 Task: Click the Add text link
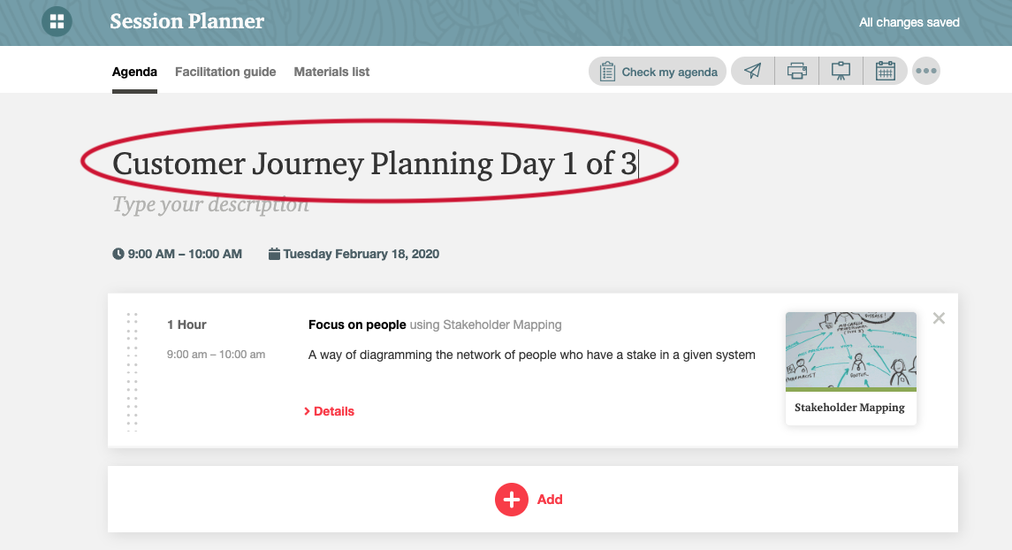(x=550, y=500)
